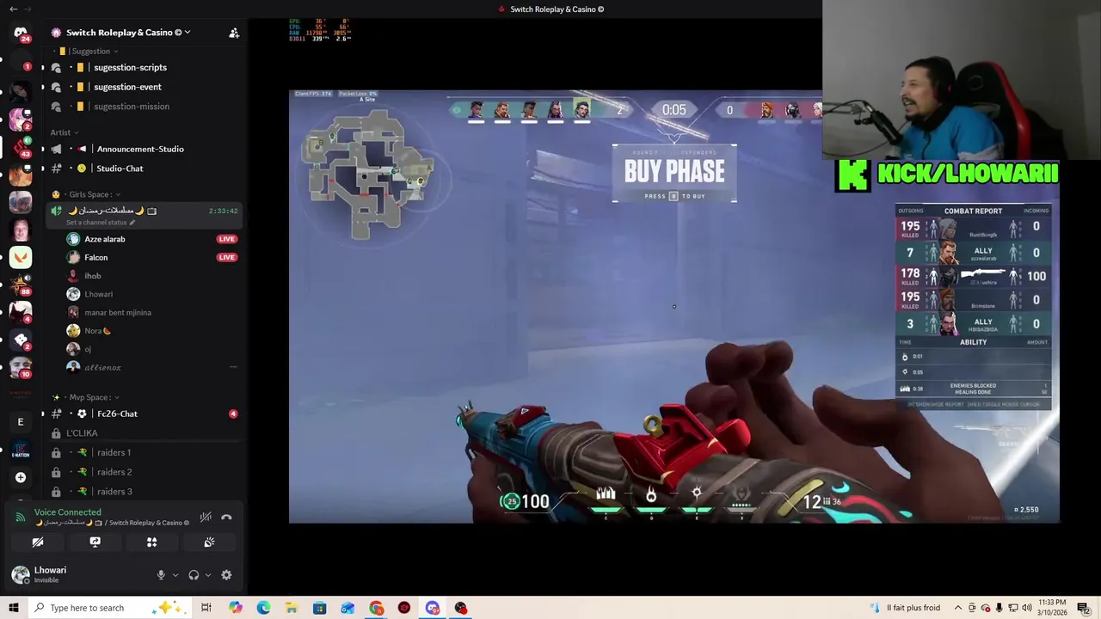Click Set a channel status link
Image resolution: width=1101 pixels, height=619 pixels.
pos(101,223)
